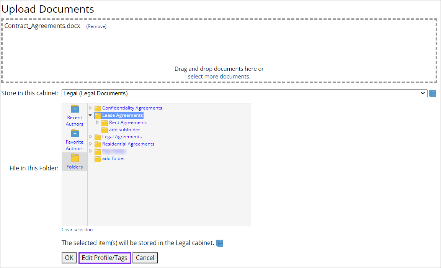441x268 pixels.
Task: Click the Edit Profile/Tags button
Action: 104,258
